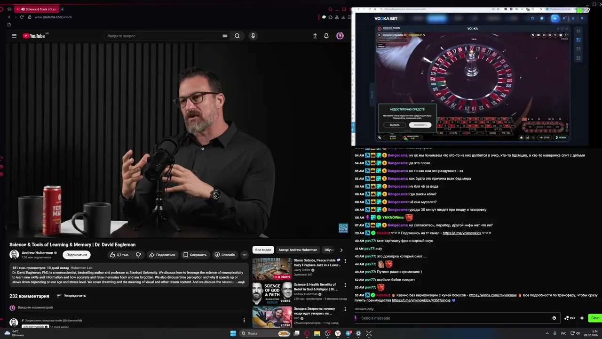This screenshot has width=602, height=339.
Task: Send message with the green Chat button
Action: pos(595,318)
